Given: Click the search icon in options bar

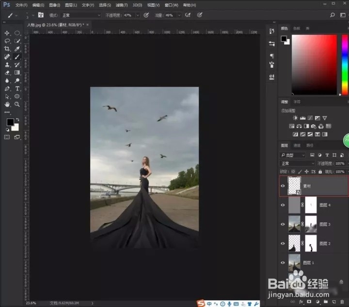Looking at the screenshot, I should pyautogui.click(x=333, y=15).
